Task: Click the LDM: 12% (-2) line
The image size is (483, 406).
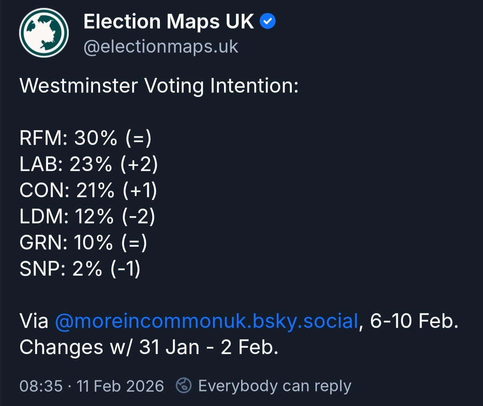Action: (x=87, y=217)
